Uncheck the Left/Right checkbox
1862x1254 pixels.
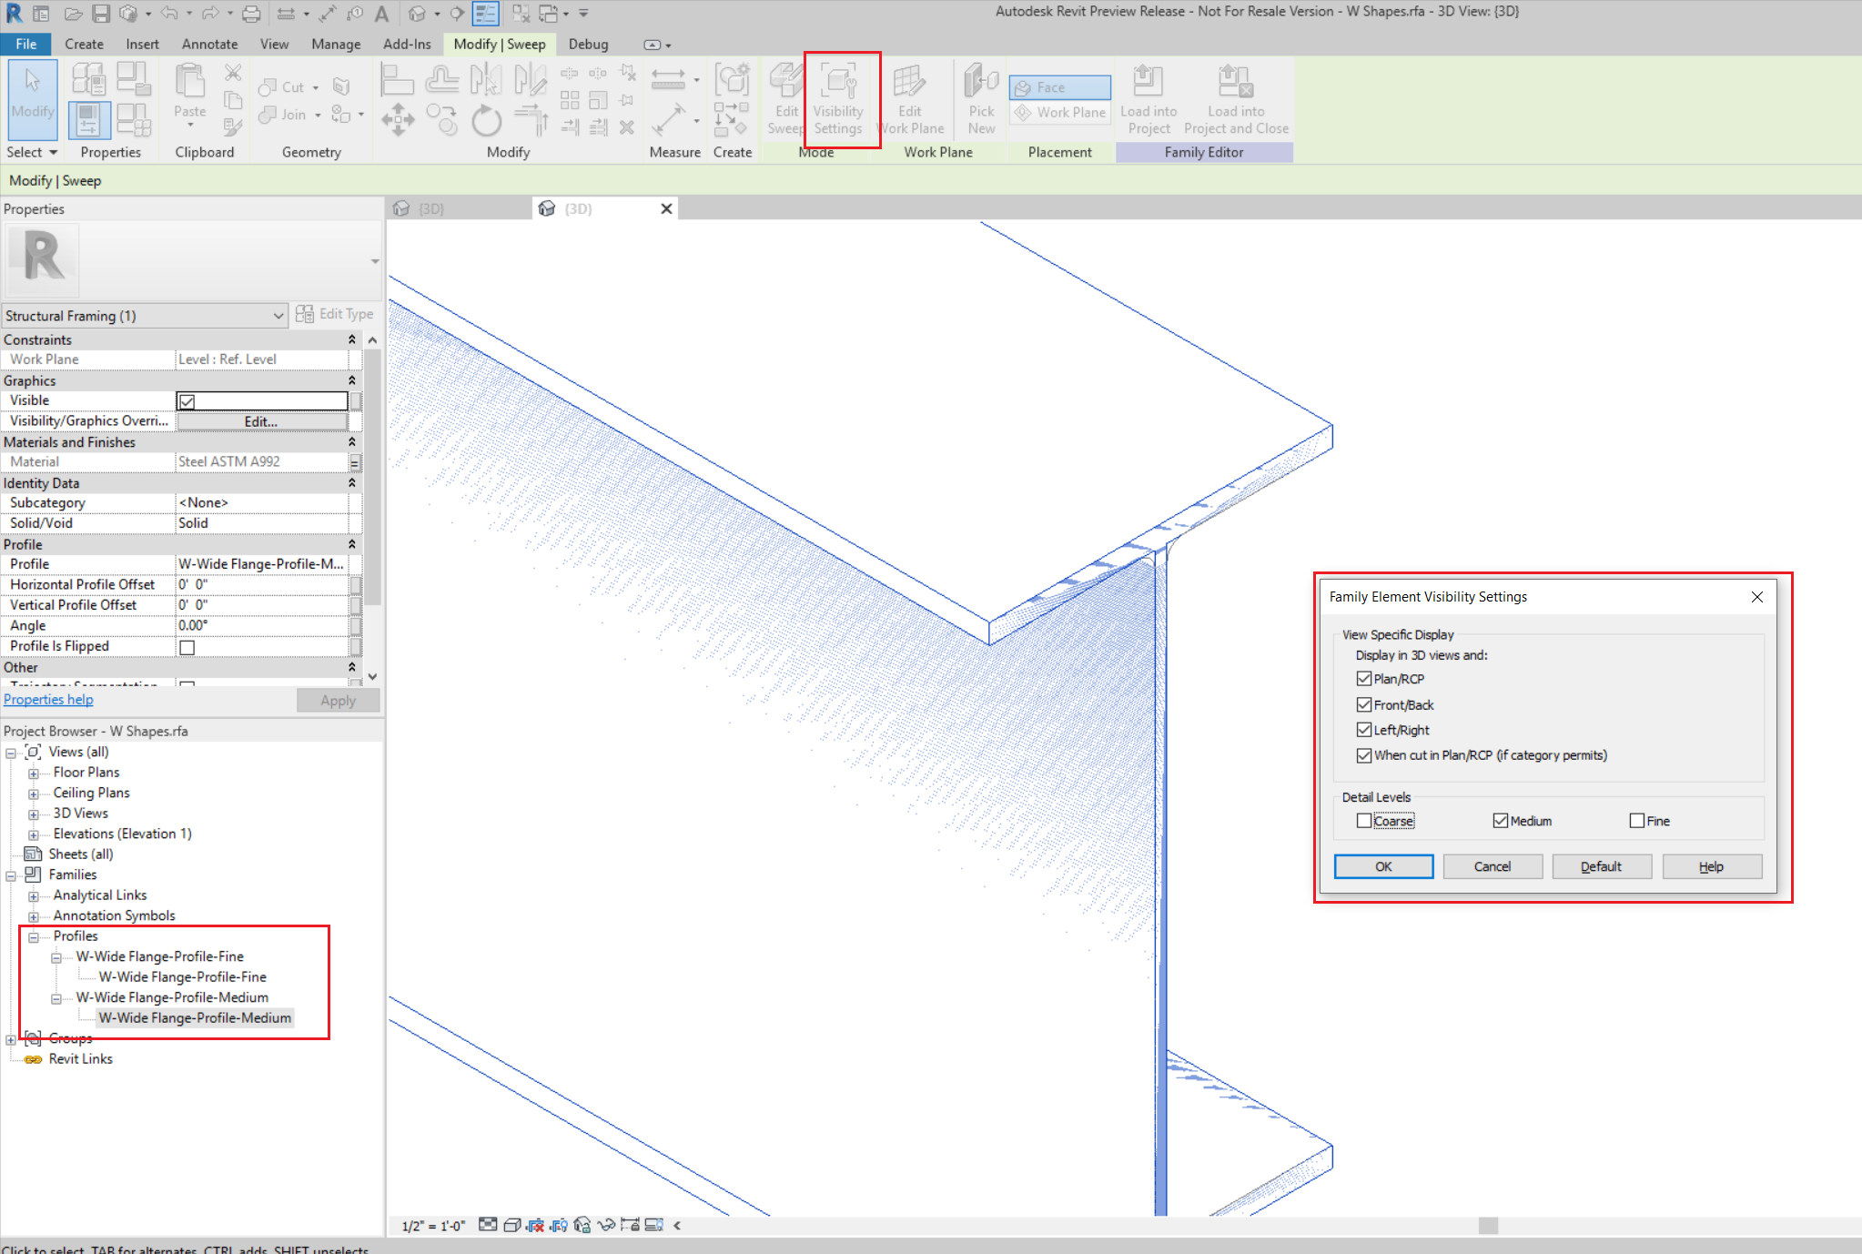pyautogui.click(x=1363, y=730)
